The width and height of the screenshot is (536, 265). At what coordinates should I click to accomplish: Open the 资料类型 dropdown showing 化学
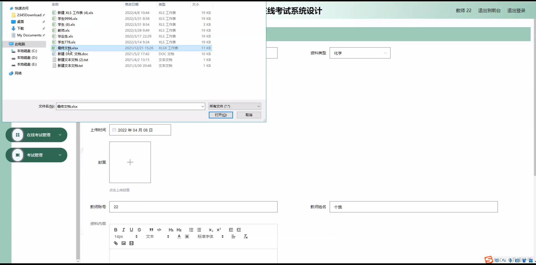pos(360,53)
